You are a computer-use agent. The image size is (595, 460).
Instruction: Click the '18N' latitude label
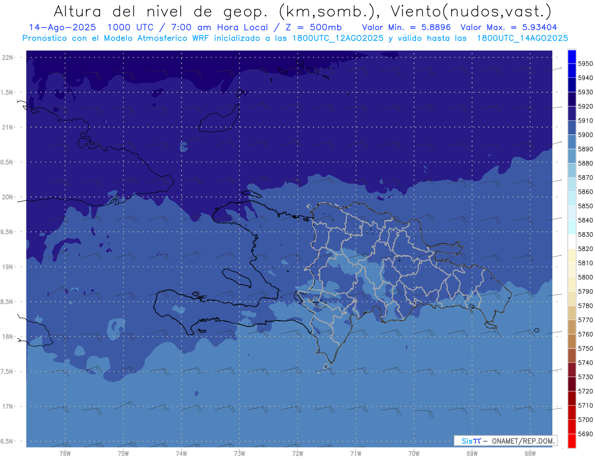[7, 337]
